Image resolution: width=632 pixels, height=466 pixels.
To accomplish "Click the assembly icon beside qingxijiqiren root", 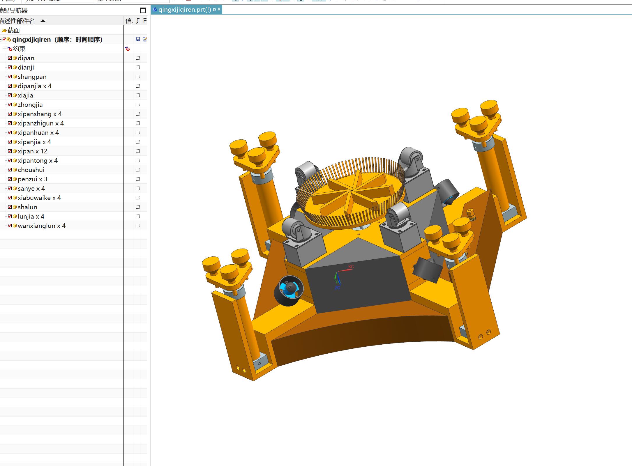I will (9, 39).
